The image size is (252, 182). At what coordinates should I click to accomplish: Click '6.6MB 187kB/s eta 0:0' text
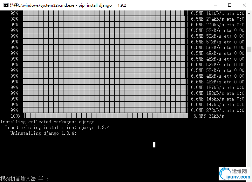coord(218,88)
